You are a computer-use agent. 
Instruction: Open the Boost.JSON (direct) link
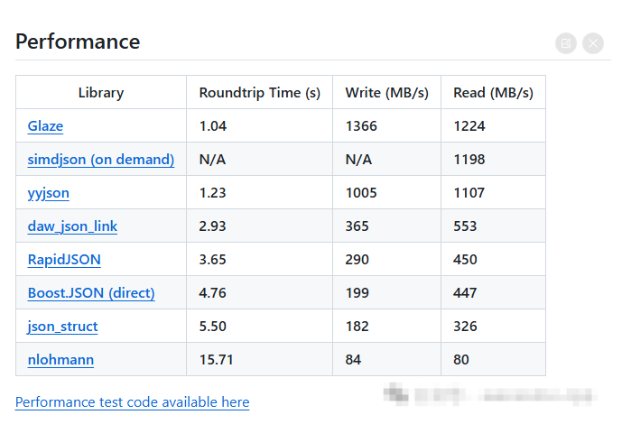[x=91, y=293]
